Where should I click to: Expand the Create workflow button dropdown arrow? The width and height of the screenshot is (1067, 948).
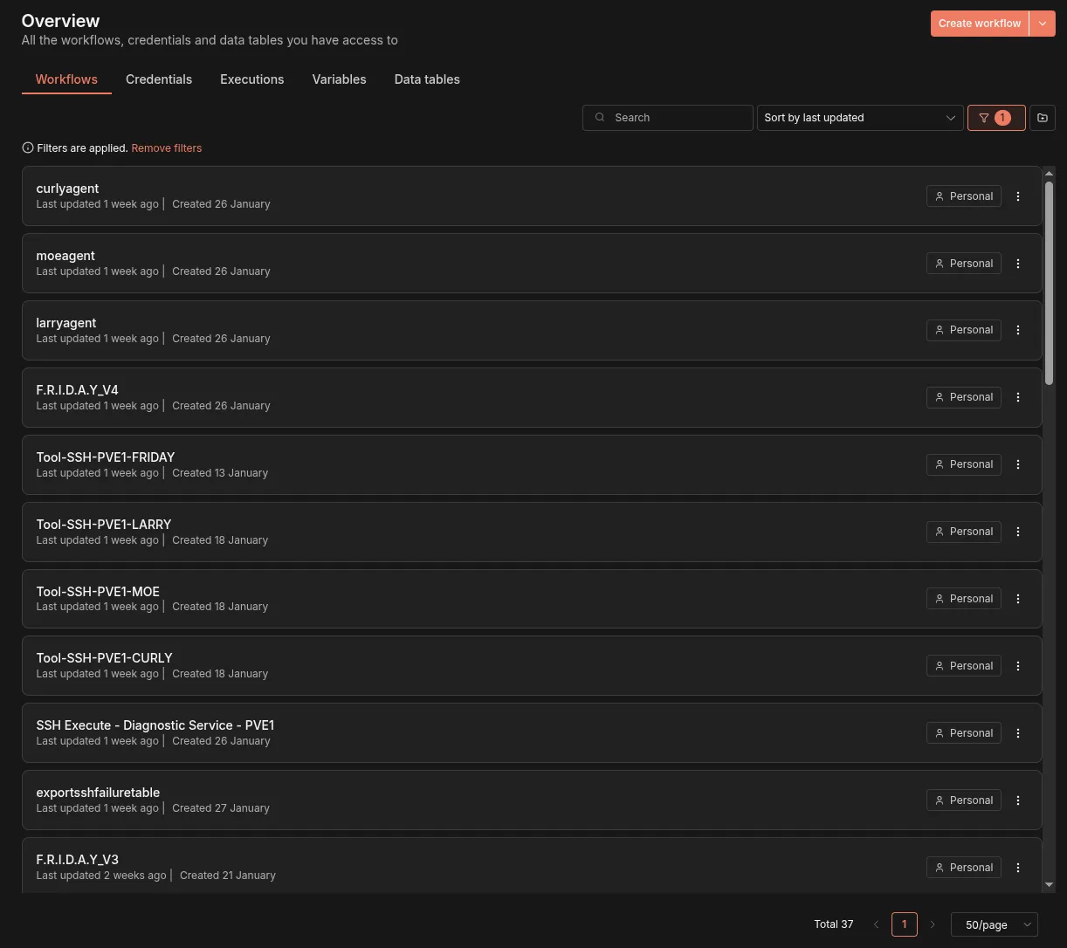click(x=1043, y=23)
